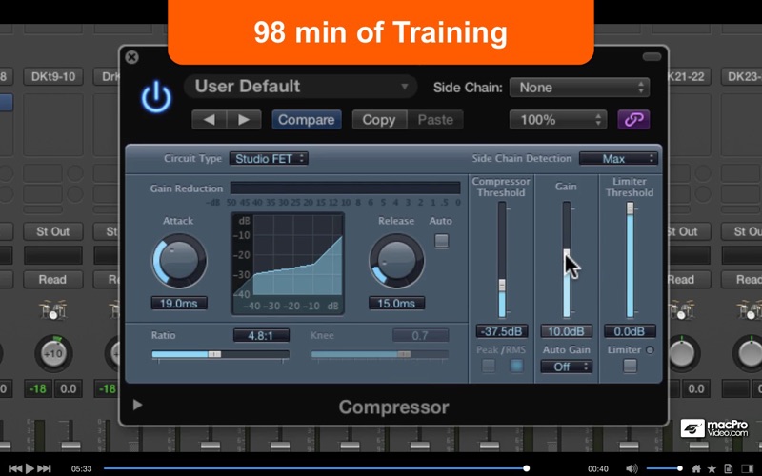Go to next preset arrow
Image resolution: width=762 pixels, height=476 pixels.
tap(244, 120)
